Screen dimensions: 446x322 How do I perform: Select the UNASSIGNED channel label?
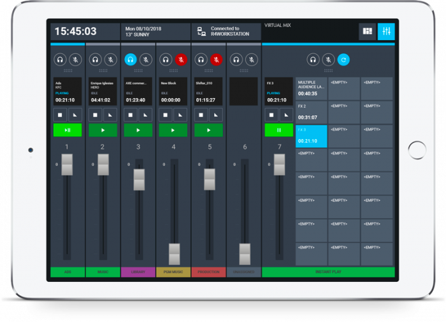pos(244,272)
